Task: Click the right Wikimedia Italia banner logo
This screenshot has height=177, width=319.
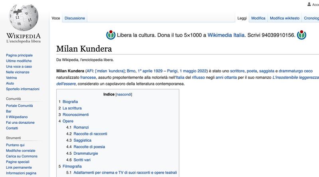Action: (301, 35)
